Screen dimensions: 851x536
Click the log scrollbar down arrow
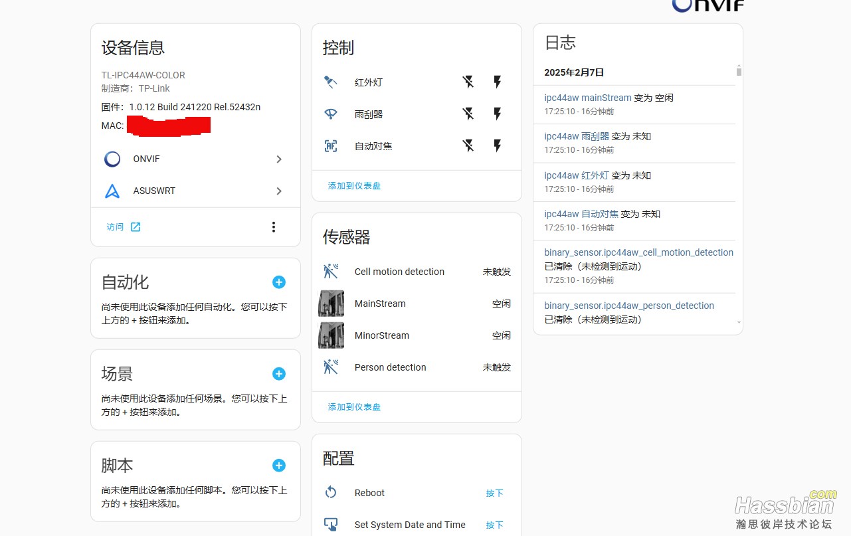[739, 323]
